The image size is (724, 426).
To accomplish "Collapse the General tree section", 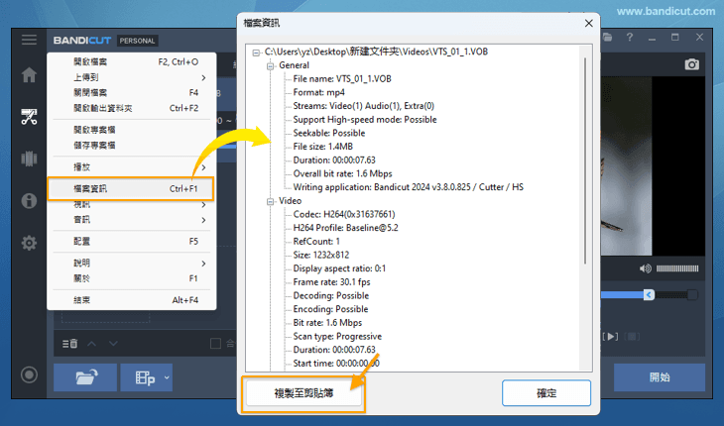I will click(x=270, y=66).
